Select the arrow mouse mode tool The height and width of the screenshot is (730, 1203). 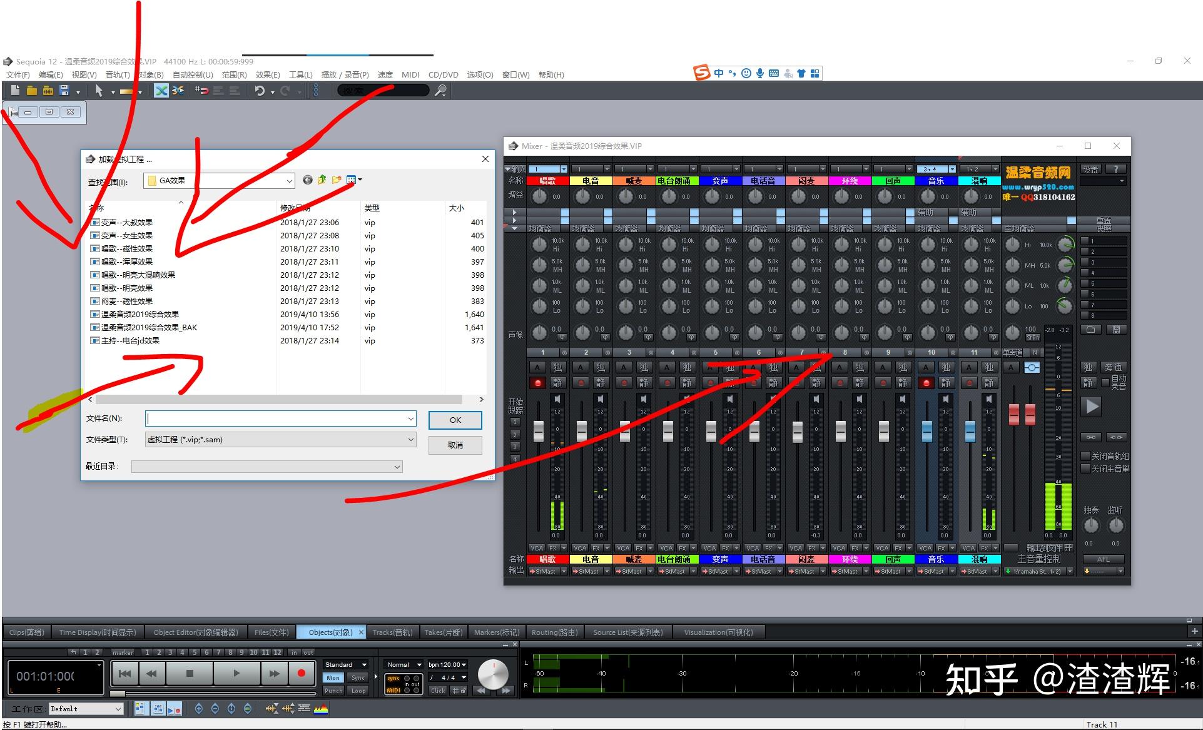[x=99, y=91]
